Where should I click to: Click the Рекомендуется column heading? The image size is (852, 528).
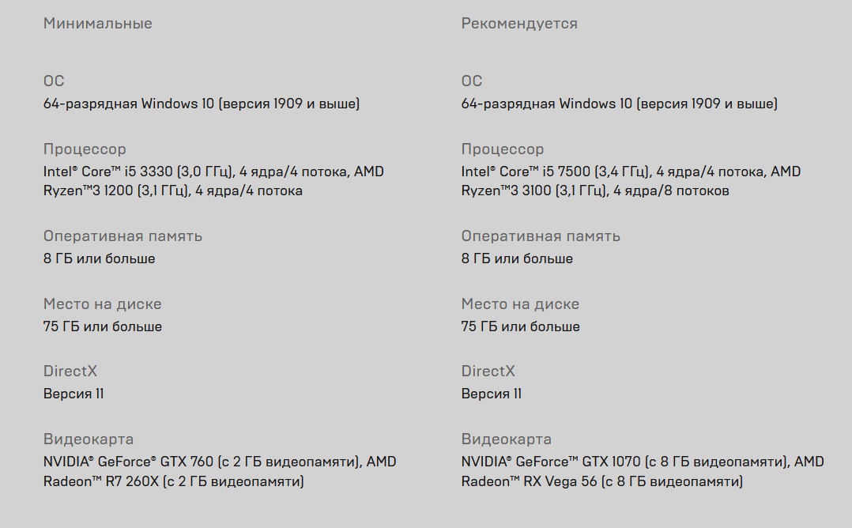coord(519,24)
